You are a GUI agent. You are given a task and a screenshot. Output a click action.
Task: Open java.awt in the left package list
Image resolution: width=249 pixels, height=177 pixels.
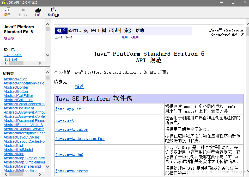tap(10, 59)
